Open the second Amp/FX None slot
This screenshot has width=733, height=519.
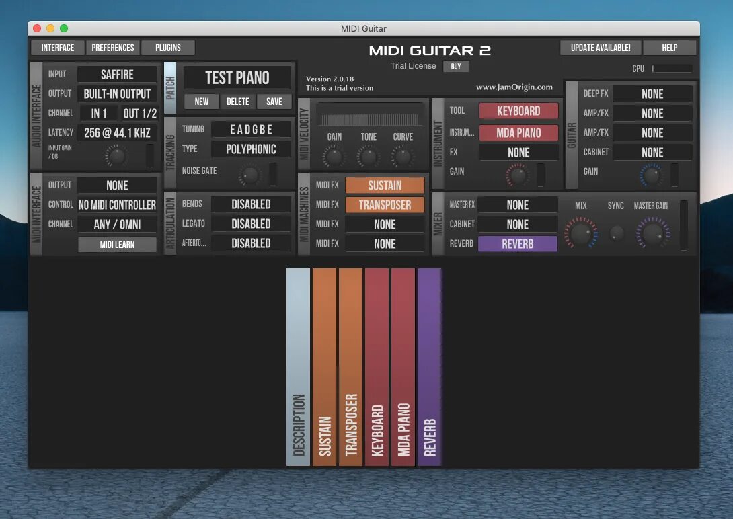pos(652,133)
